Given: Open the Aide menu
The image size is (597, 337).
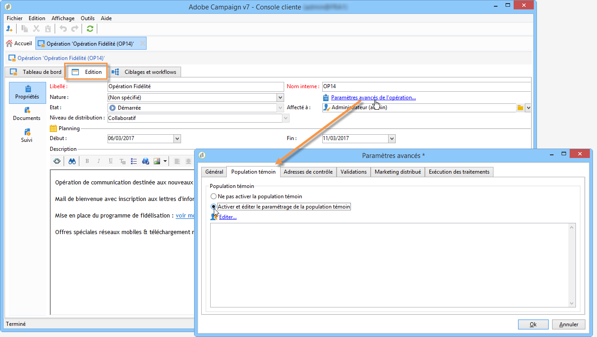Looking at the screenshot, I should [106, 18].
